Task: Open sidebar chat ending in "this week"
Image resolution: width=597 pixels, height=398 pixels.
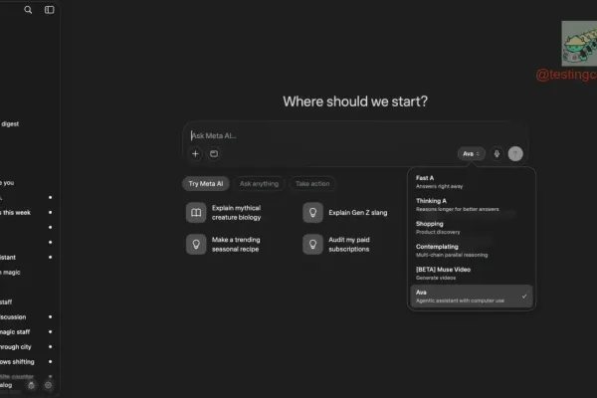Action: tap(26, 213)
